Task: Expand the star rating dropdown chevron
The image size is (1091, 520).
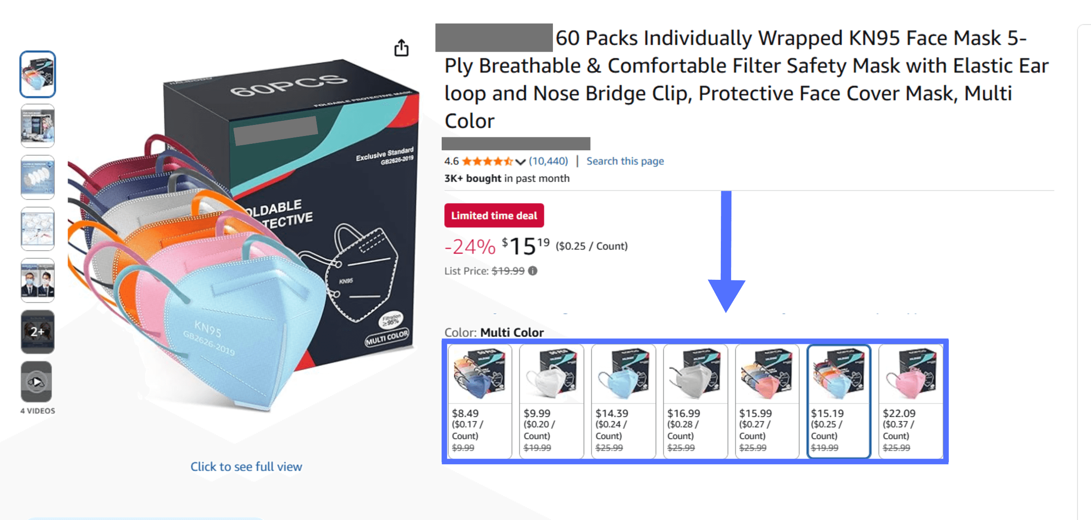Action: pos(521,161)
